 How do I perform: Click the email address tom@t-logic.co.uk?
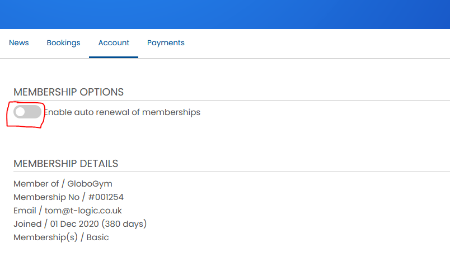pyautogui.click(x=83, y=211)
